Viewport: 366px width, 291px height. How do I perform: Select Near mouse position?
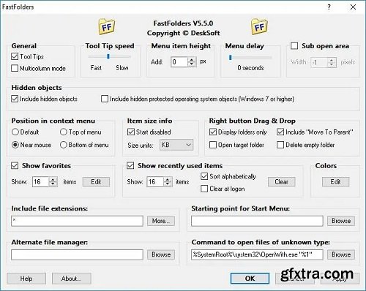pyautogui.click(x=15, y=145)
